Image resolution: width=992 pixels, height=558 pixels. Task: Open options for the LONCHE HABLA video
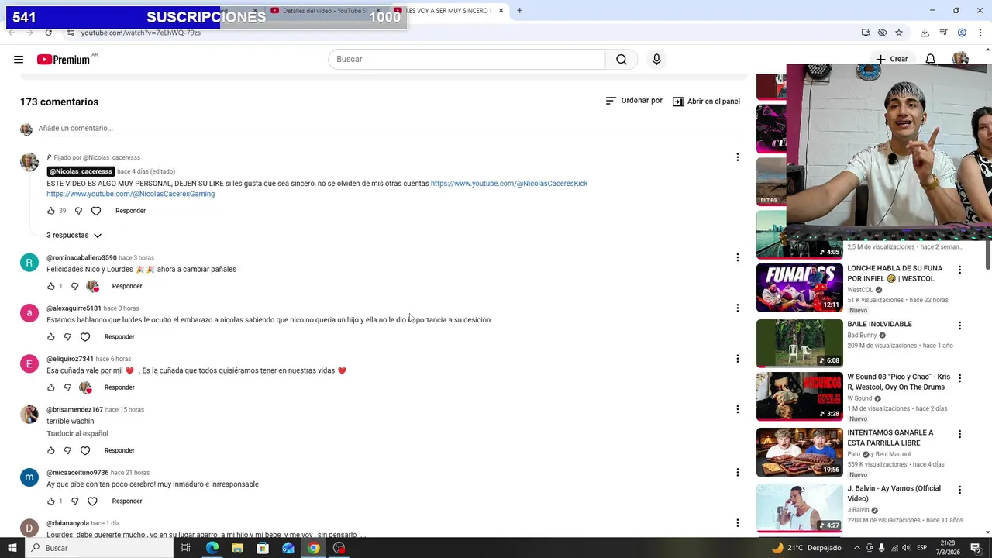coord(959,270)
